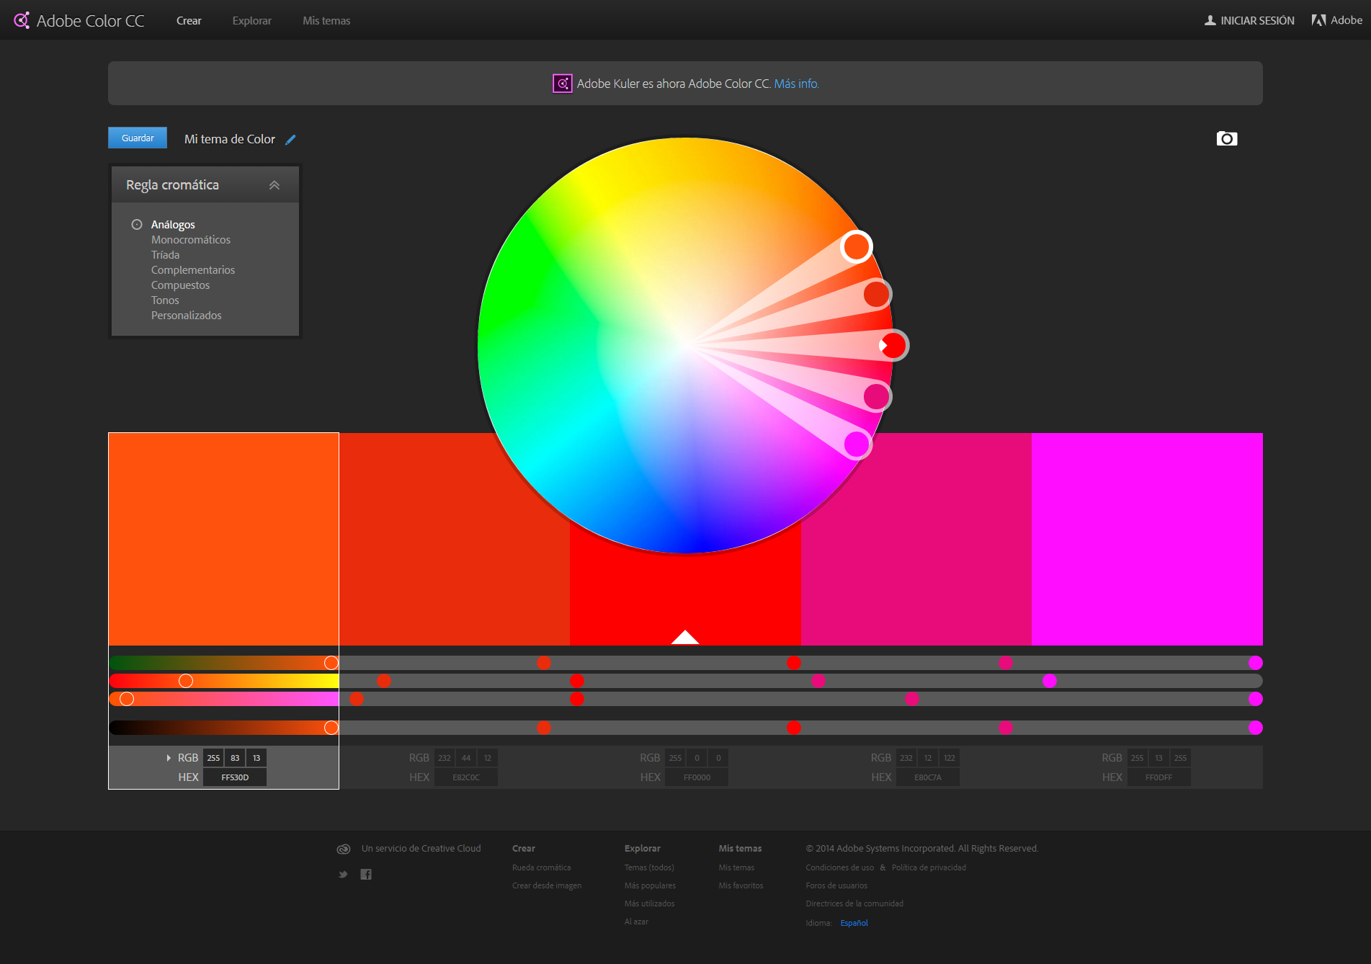Open the Twitter icon in footer
The image size is (1371, 964).
[x=343, y=875]
